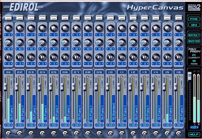Select the channel 12 number label
This screenshot has width=202, height=139.
point(133,72)
